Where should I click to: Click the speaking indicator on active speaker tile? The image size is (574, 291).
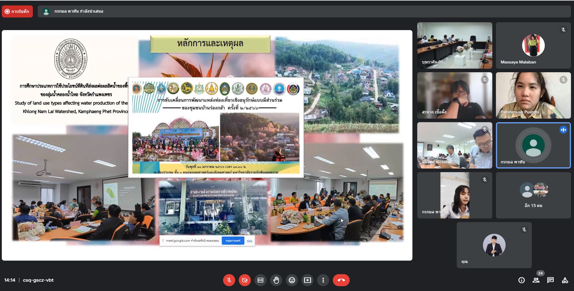point(563,130)
